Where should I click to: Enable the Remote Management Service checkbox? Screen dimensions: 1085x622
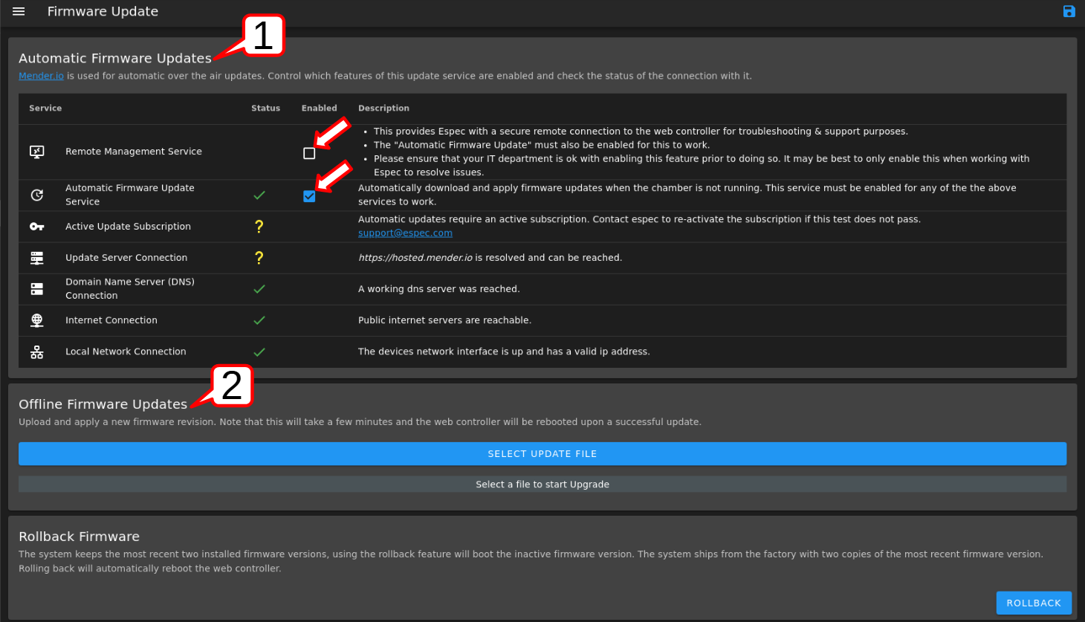click(x=309, y=153)
